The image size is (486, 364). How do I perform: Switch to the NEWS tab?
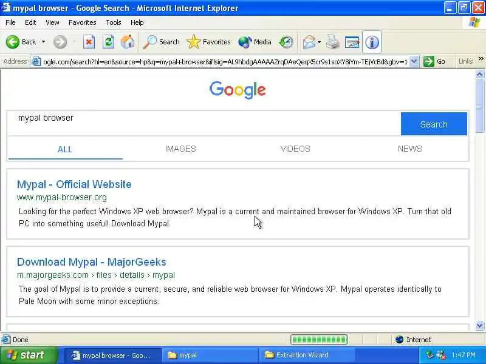coord(409,149)
